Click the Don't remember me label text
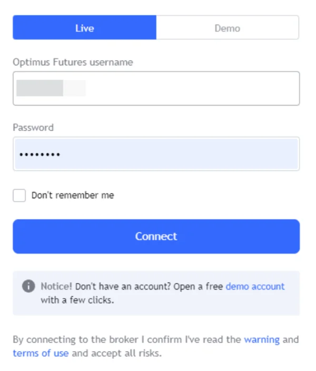 coord(73,196)
